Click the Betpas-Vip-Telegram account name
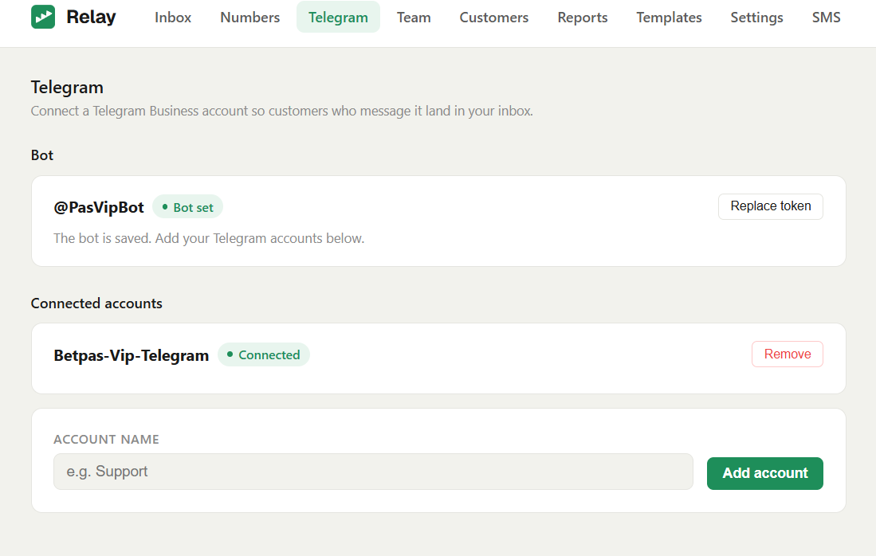Image resolution: width=876 pixels, height=556 pixels. pos(132,355)
